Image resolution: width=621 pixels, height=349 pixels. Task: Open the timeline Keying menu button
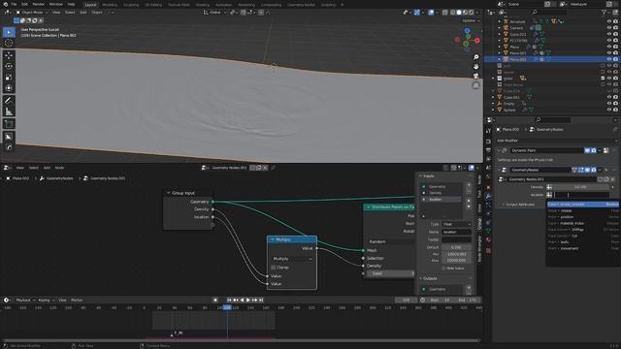[46, 300]
